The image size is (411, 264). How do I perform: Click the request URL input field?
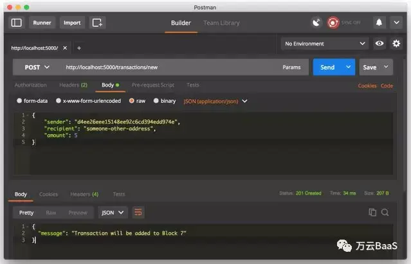click(x=168, y=67)
